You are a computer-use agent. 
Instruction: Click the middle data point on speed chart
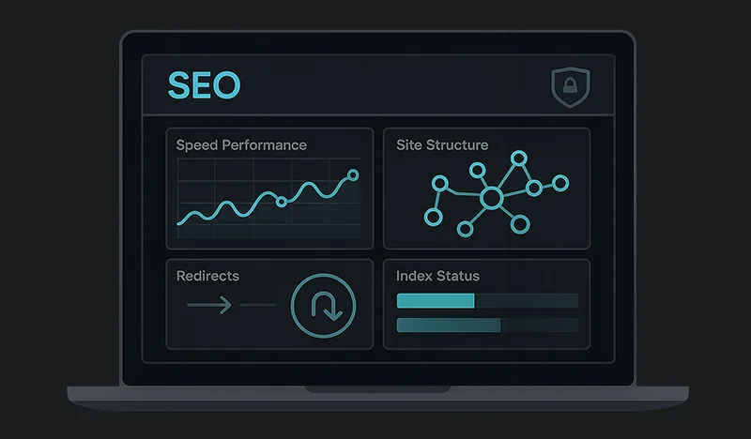tap(281, 202)
